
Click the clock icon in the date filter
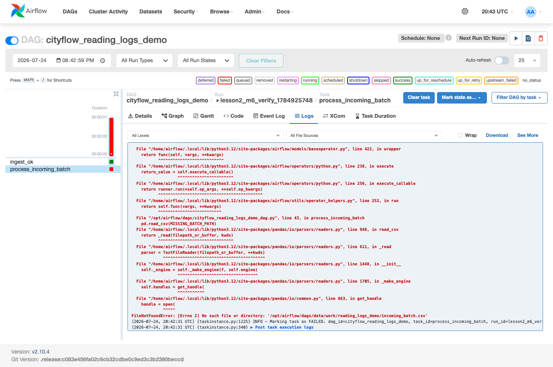[x=103, y=61]
